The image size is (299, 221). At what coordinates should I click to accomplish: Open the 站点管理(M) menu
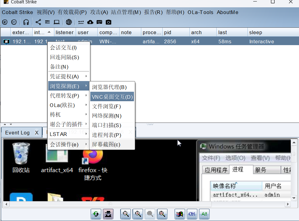(126, 12)
